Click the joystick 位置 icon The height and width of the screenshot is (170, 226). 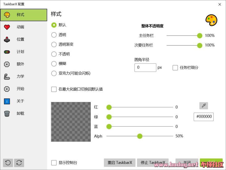click(7, 39)
